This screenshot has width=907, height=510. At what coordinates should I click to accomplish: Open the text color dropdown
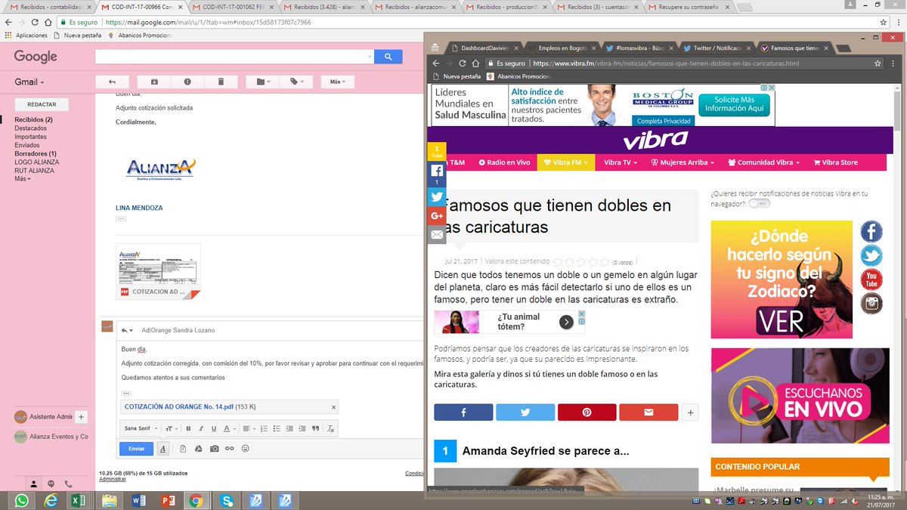228,428
